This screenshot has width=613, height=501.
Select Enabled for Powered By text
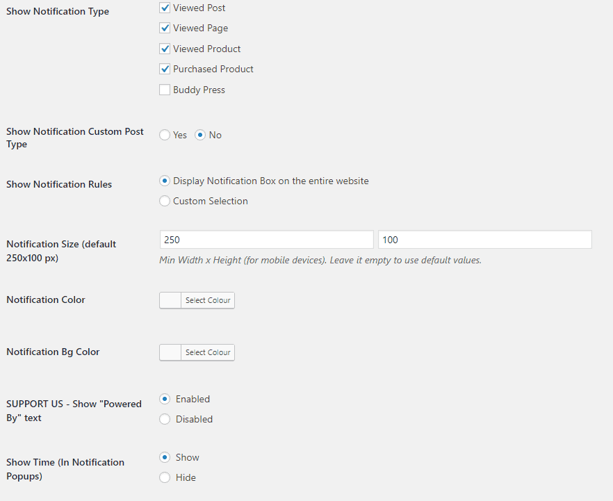tap(165, 399)
